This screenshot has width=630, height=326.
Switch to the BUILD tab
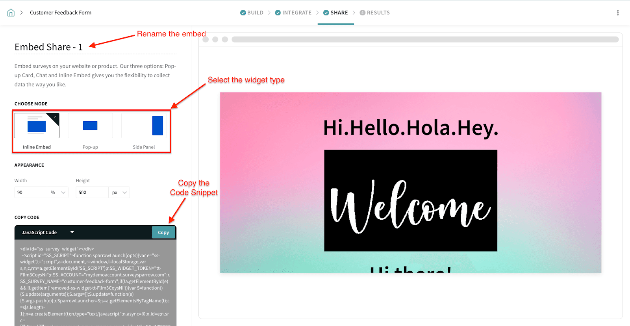coord(255,13)
